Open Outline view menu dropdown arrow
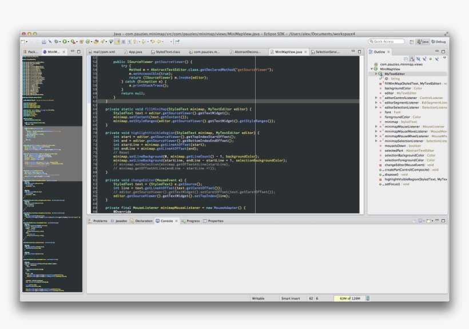469x329 pixels. 444,58
